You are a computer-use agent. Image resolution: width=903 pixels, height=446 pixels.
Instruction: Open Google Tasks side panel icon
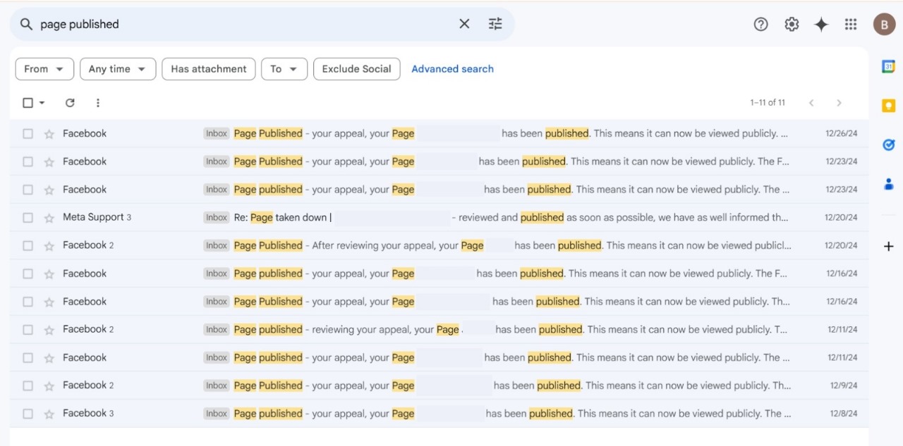click(889, 144)
